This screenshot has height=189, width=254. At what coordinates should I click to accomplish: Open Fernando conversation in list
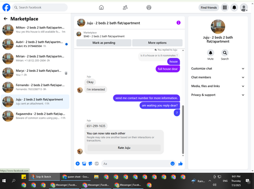pos(35,87)
